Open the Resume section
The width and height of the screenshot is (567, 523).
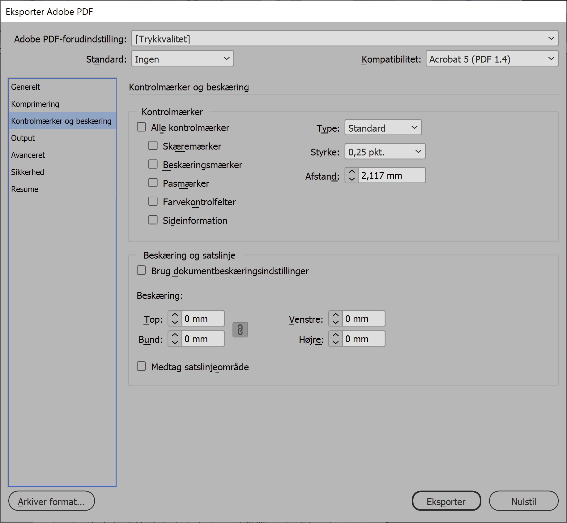(x=62, y=189)
